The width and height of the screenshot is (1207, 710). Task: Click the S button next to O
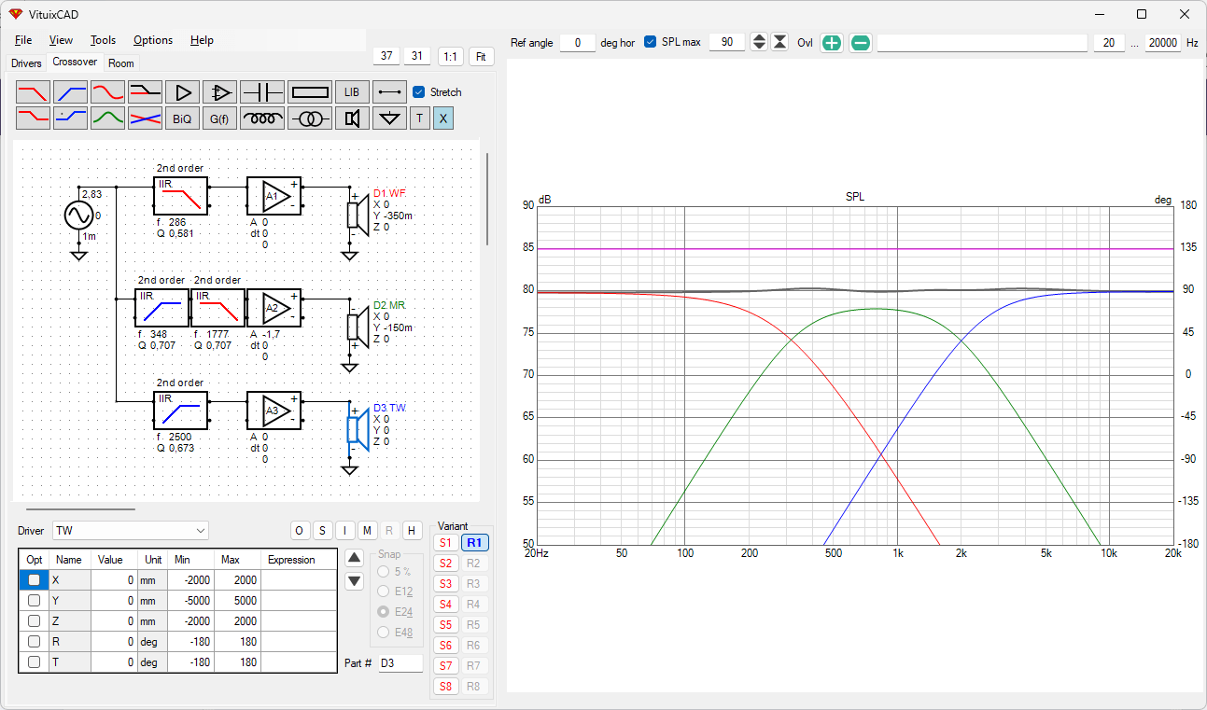322,531
